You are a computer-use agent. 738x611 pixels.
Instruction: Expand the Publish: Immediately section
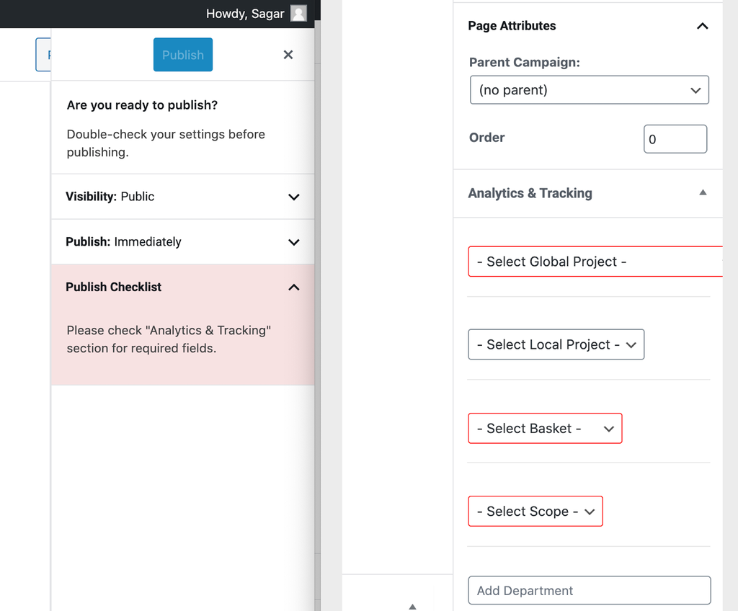(x=182, y=242)
